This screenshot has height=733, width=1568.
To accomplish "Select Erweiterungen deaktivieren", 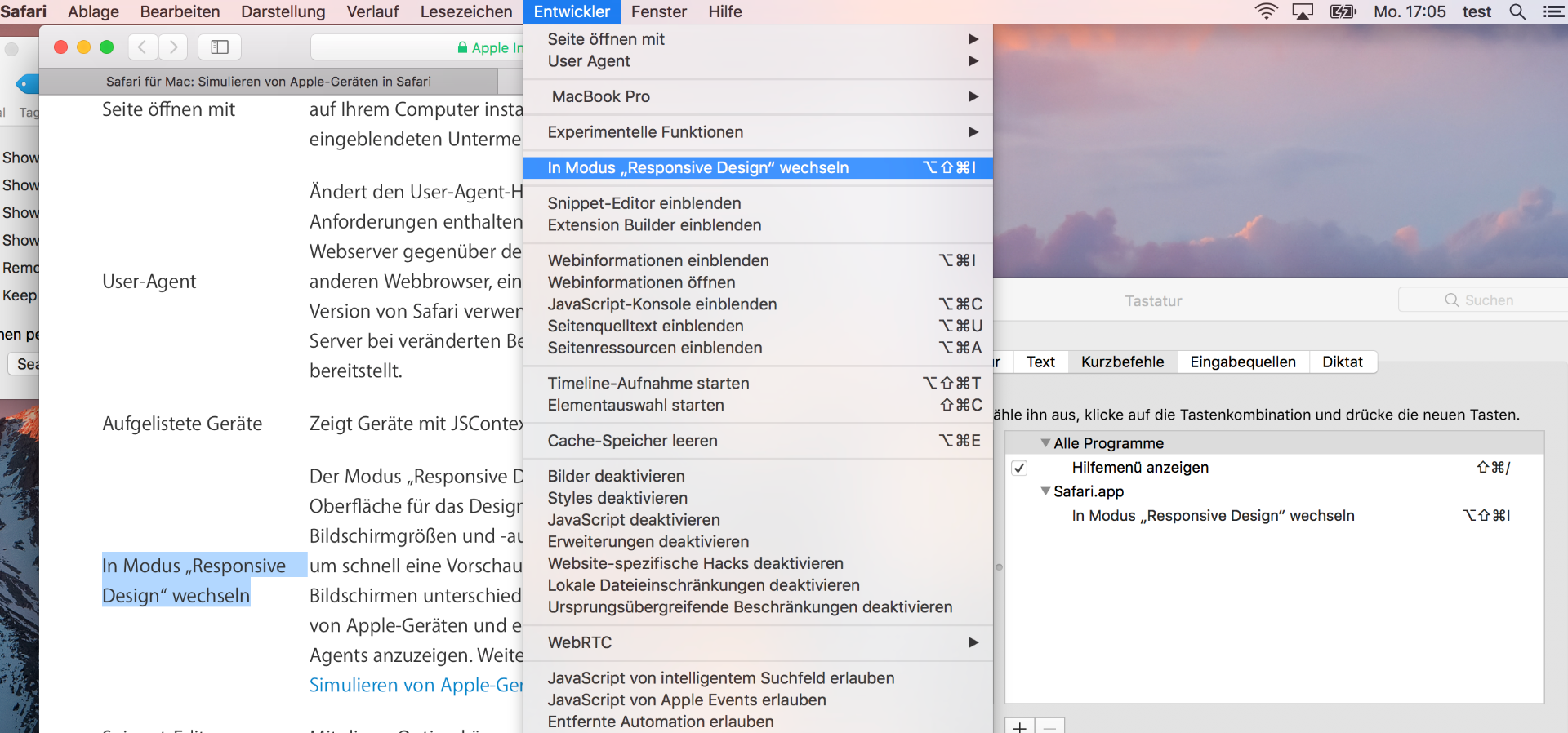I will [758, 542].
